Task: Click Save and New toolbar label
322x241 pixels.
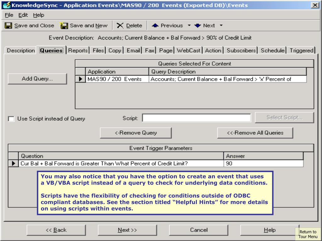Action: coord(88,26)
